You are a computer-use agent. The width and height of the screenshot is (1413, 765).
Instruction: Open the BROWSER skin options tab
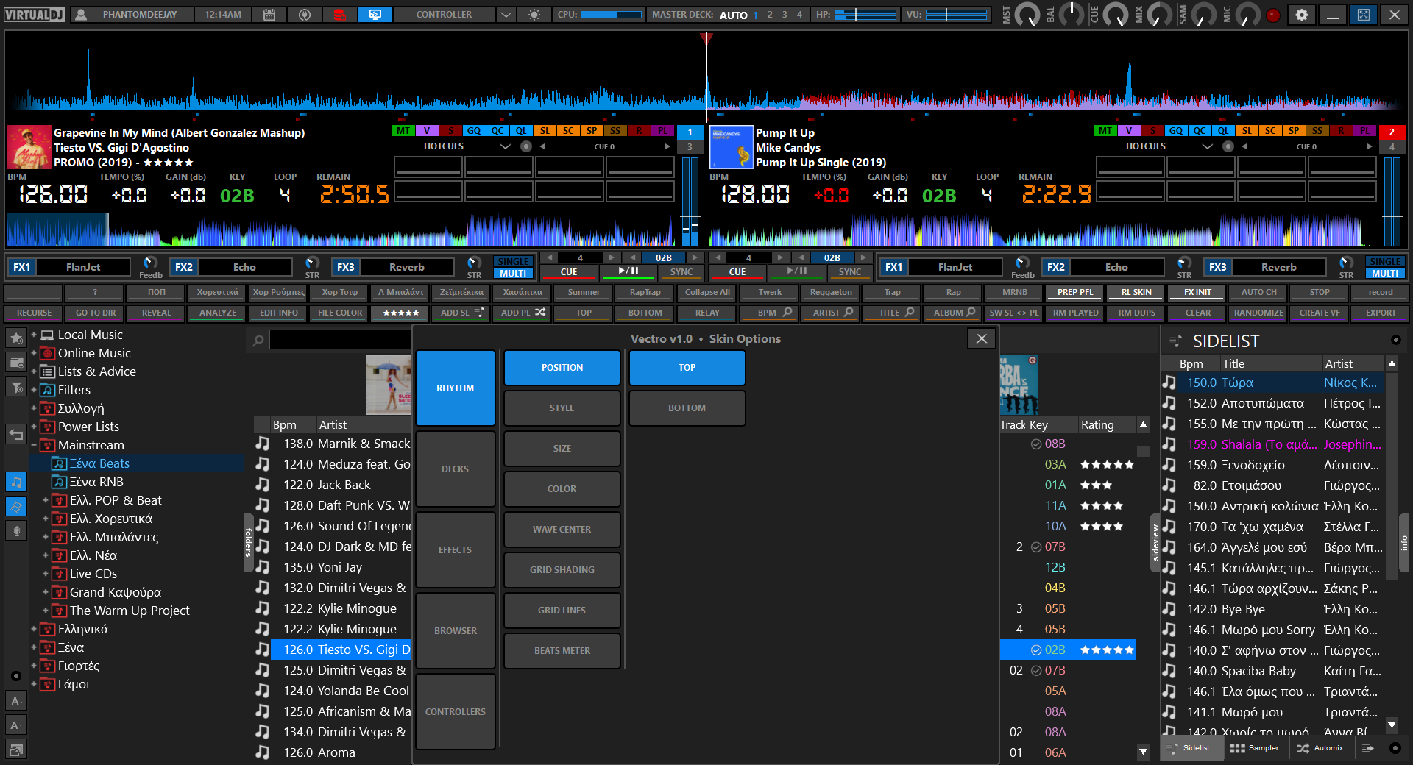pyautogui.click(x=455, y=630)
